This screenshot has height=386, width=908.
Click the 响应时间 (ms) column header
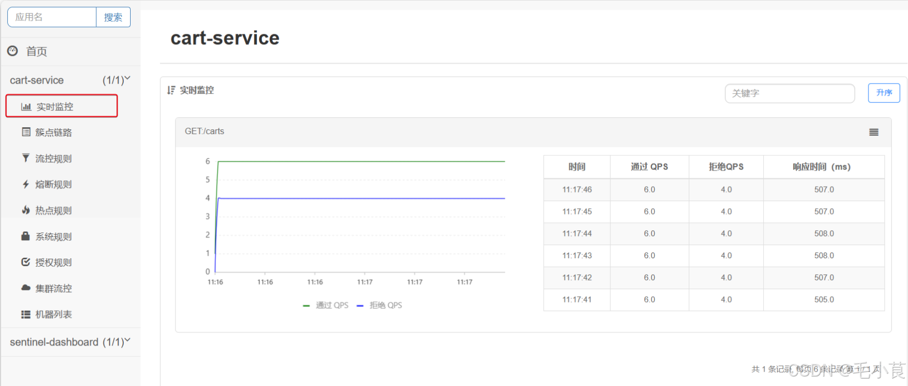pos(824,167)
